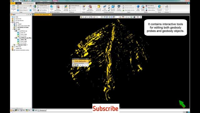
Task: Expand the Composite folder 1 node
Action: click(x=13, y=45)
